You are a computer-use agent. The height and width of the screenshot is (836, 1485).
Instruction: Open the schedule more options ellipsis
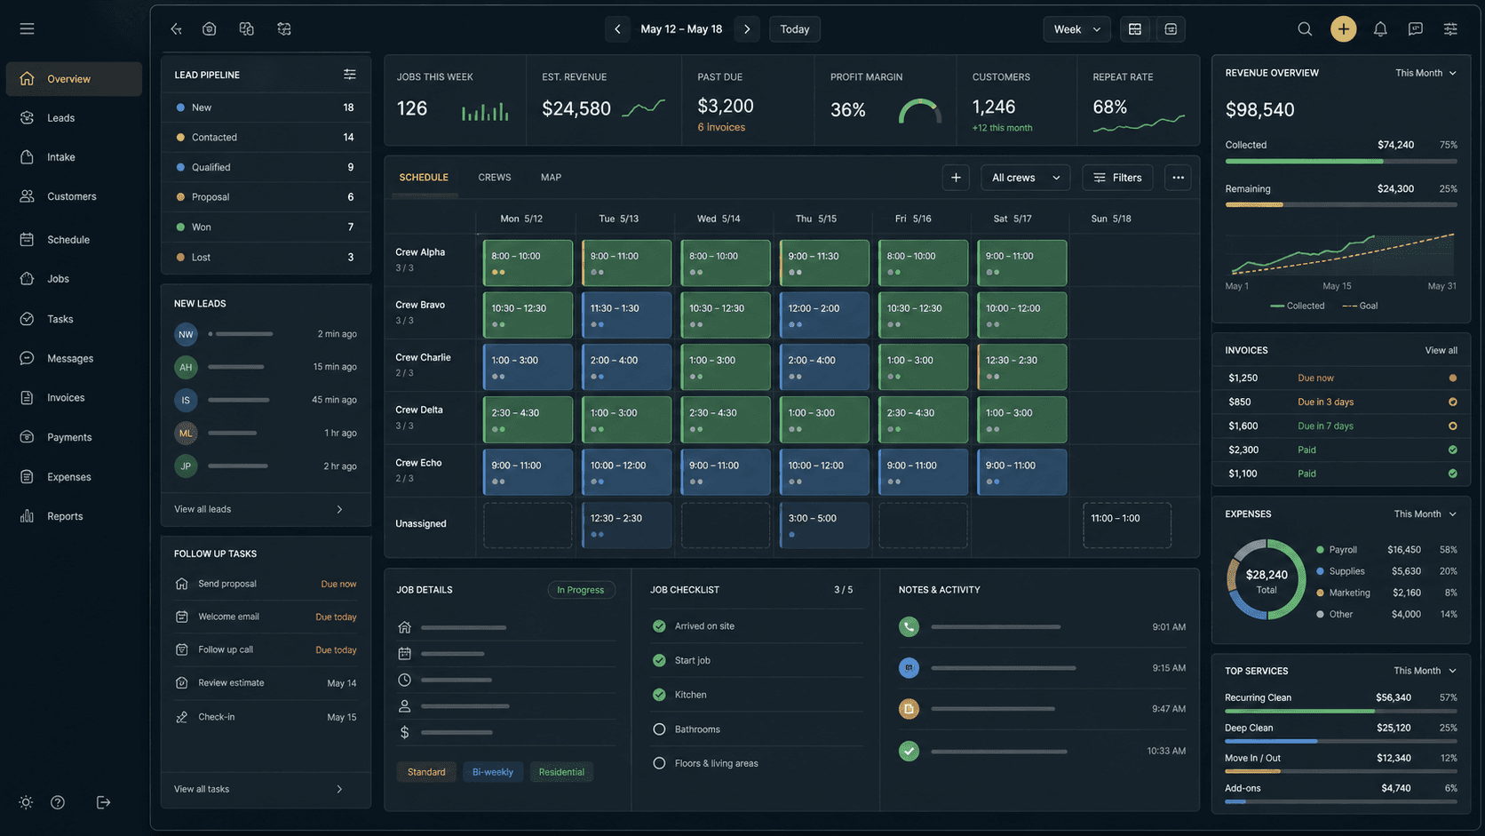click(1178, 178)
